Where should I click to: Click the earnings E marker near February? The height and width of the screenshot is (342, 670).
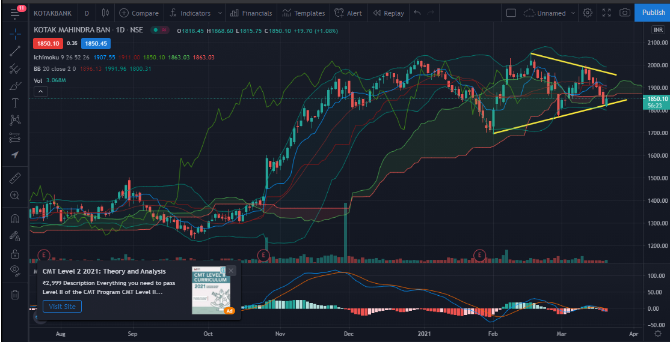480,256
